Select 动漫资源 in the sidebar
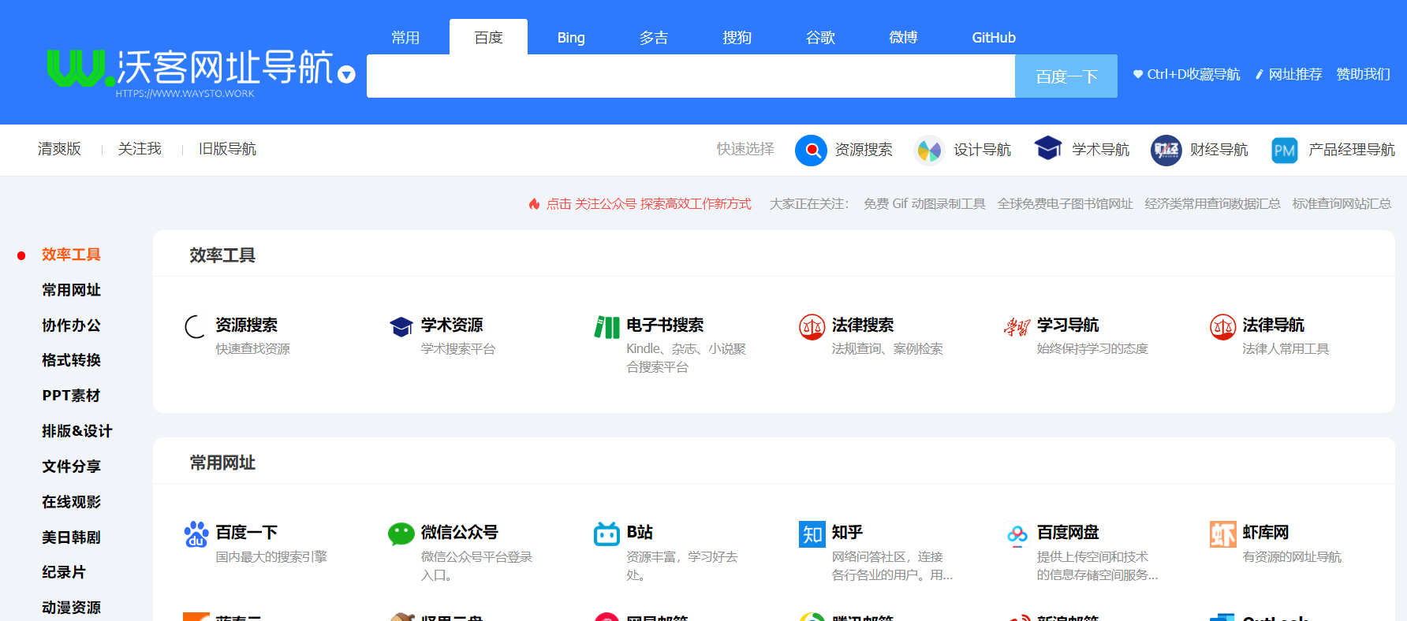The height and width of the screenshot is (621, 1407). (x=71, y=608)
